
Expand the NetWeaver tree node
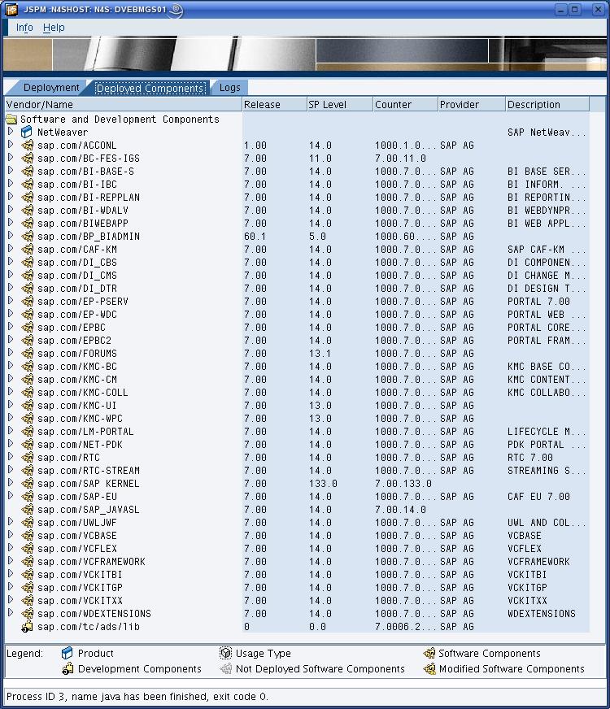coord(11,132)
